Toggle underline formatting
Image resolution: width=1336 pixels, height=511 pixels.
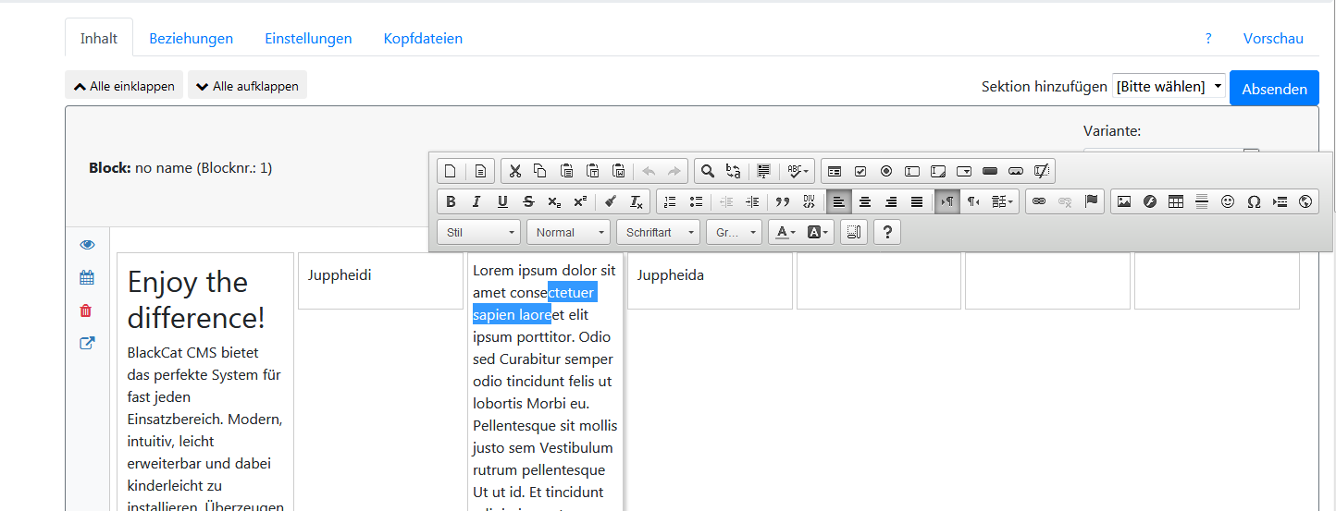(502, 201)
